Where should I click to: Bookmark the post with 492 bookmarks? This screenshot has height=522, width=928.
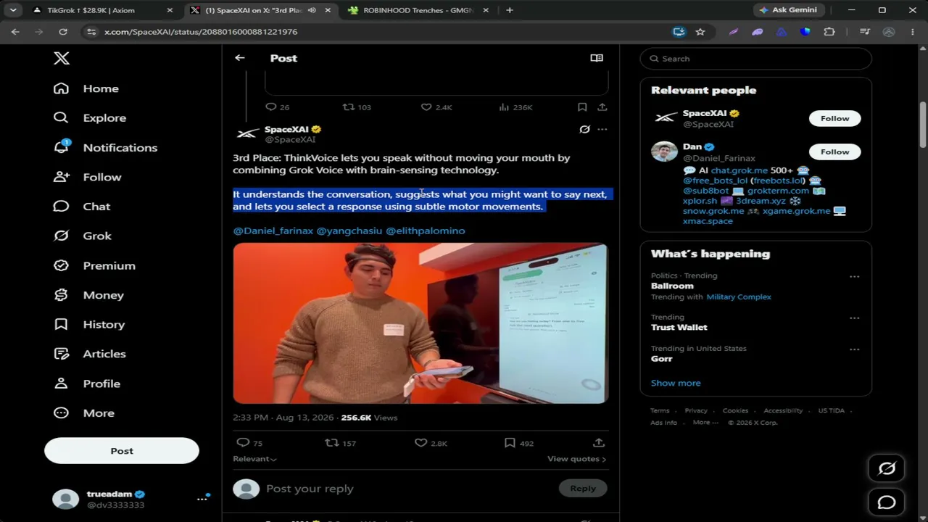519,443
